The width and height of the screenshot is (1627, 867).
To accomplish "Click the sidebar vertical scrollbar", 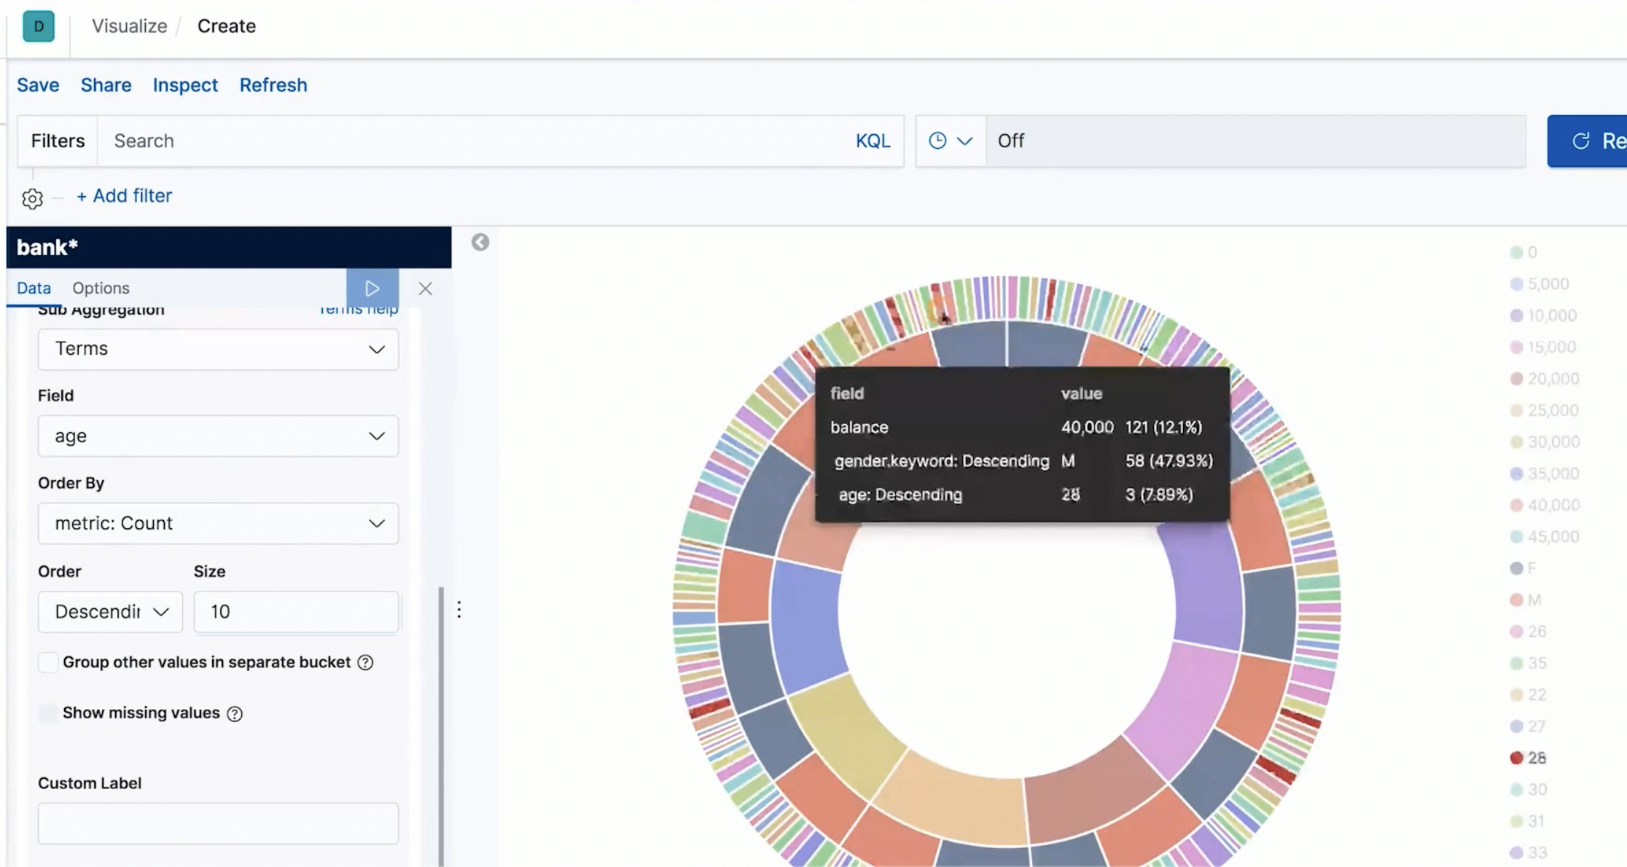I will (440, 726).
